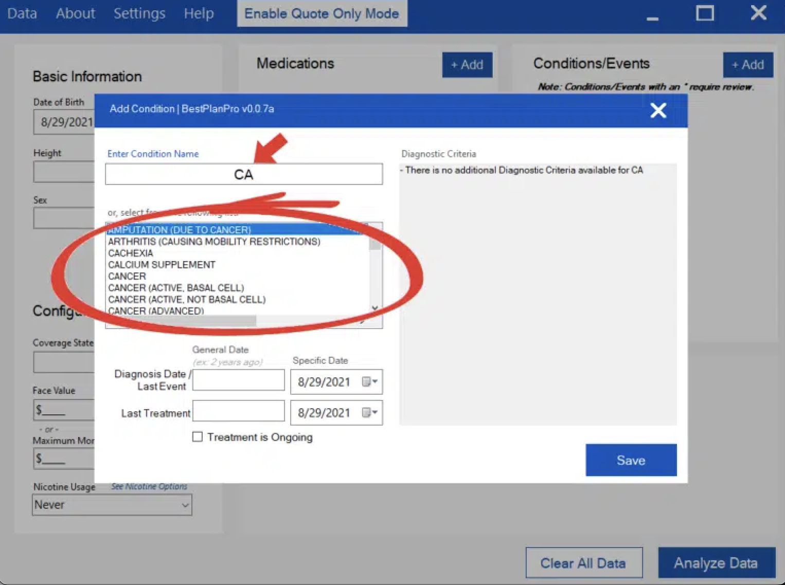
Task: Close the Add Condition dialog
Action: (658, 110)
